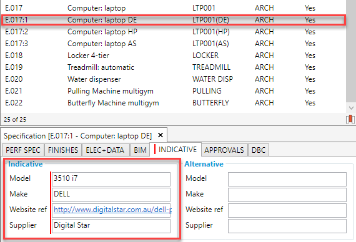Click the empty Alternative Website ref field
Viewport: 356px width, 242px height.
pyautogui.click(x=287, y=210)
